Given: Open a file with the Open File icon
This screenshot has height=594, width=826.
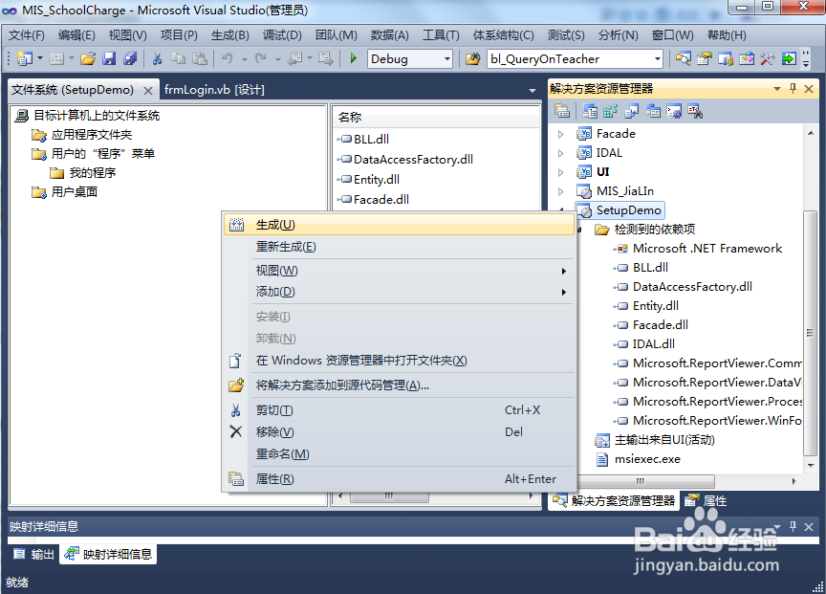Looking at the screenshot, I should (87, 58).
